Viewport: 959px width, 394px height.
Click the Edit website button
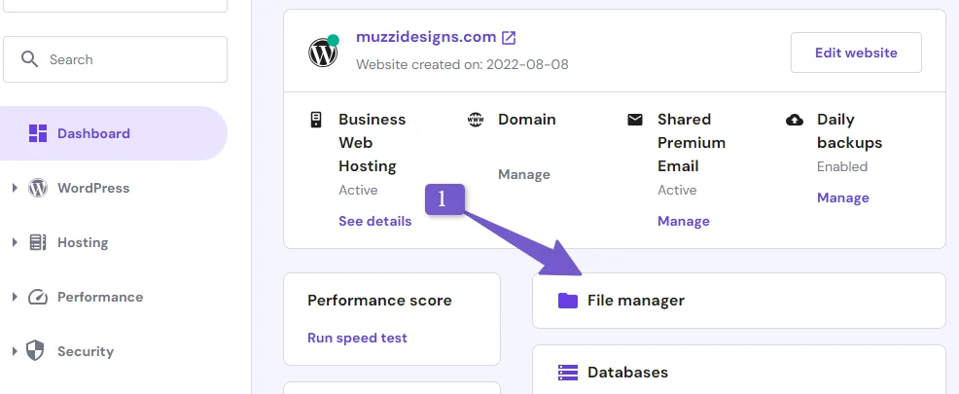point(856,53)
